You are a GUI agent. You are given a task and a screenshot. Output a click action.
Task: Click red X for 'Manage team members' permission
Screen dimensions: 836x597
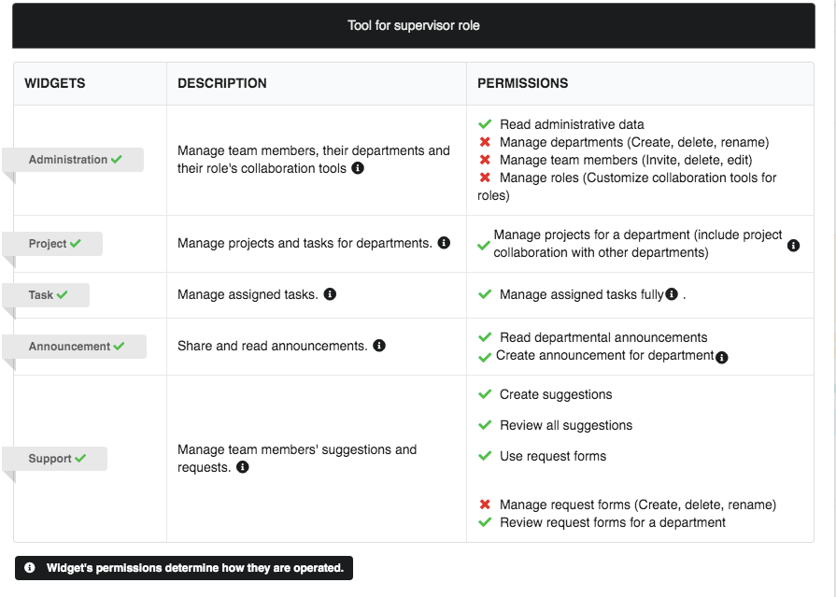pos(485,160)
